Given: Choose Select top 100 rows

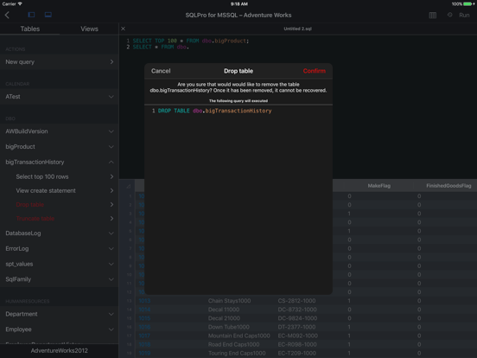Looking at the screenshot, I should coord(60,176).
